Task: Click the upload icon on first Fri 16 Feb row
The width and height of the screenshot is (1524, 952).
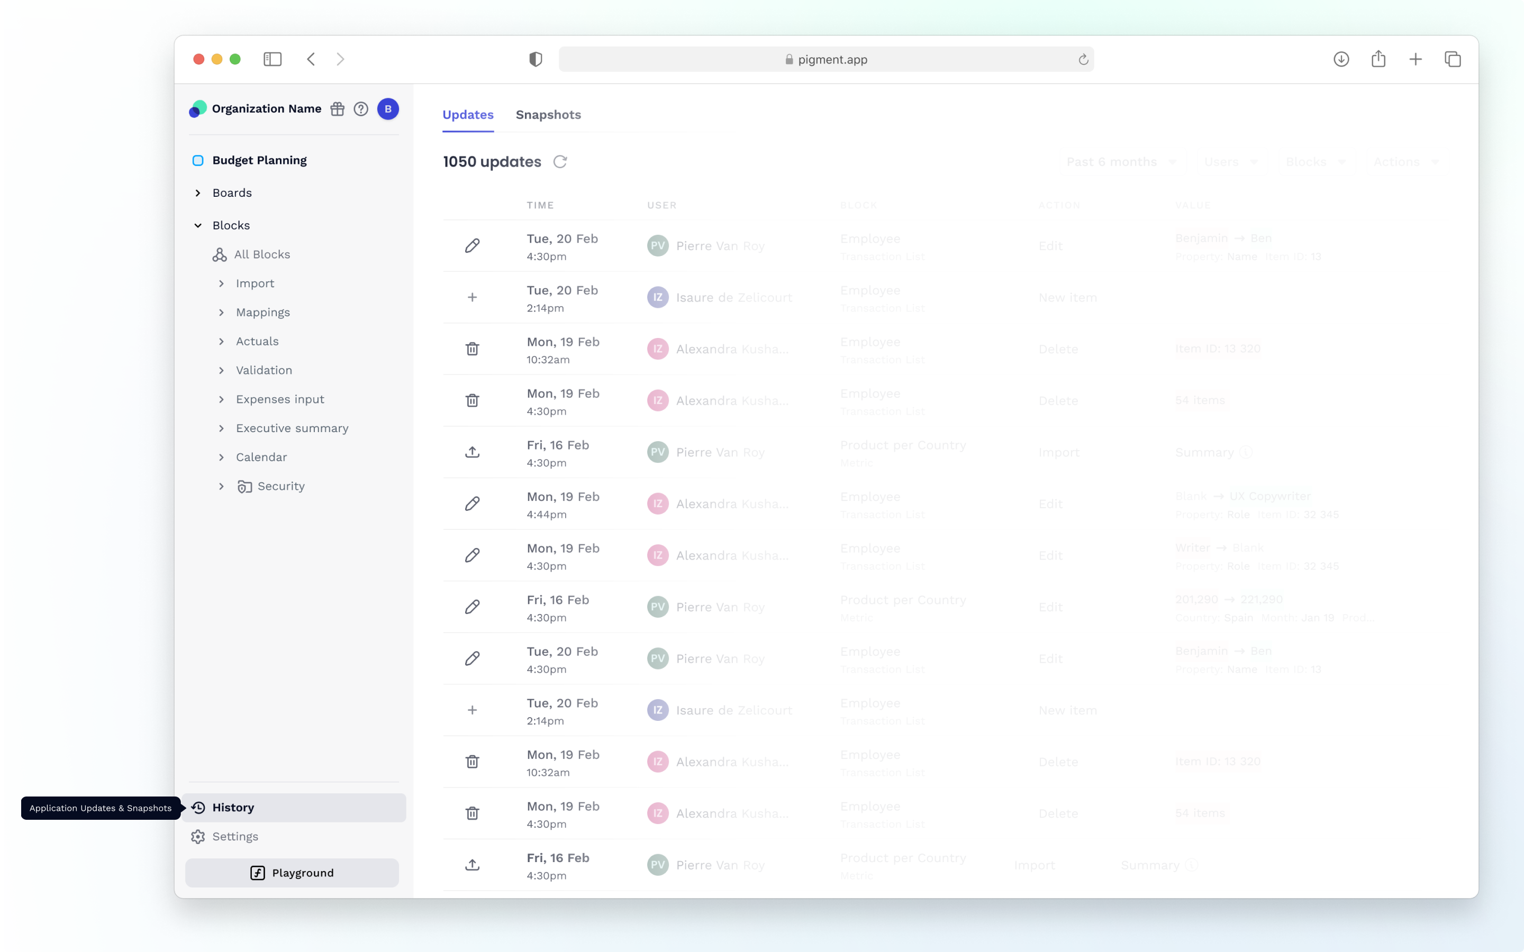Action: click(x=473, y=452)
